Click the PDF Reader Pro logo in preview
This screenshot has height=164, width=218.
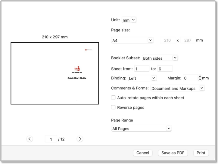[x=77, y=69]
